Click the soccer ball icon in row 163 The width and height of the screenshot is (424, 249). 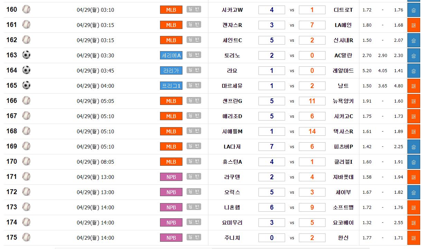pyautogui.click(x=26, y=55)
